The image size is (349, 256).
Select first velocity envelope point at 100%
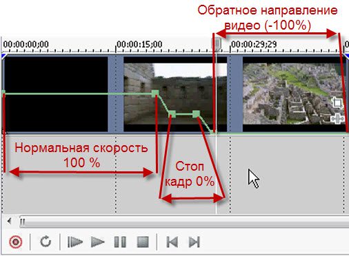[155, 94]
